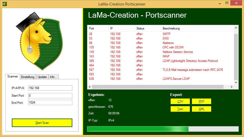
Task: Click into the End Port field
Action: coord(50,102)
